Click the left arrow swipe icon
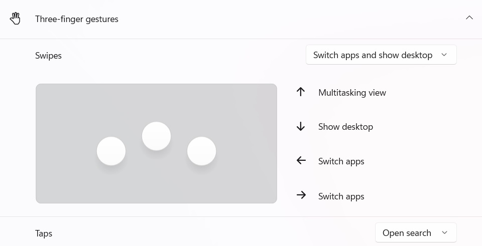Screen dimensions: 482x246 coord(301,161)
